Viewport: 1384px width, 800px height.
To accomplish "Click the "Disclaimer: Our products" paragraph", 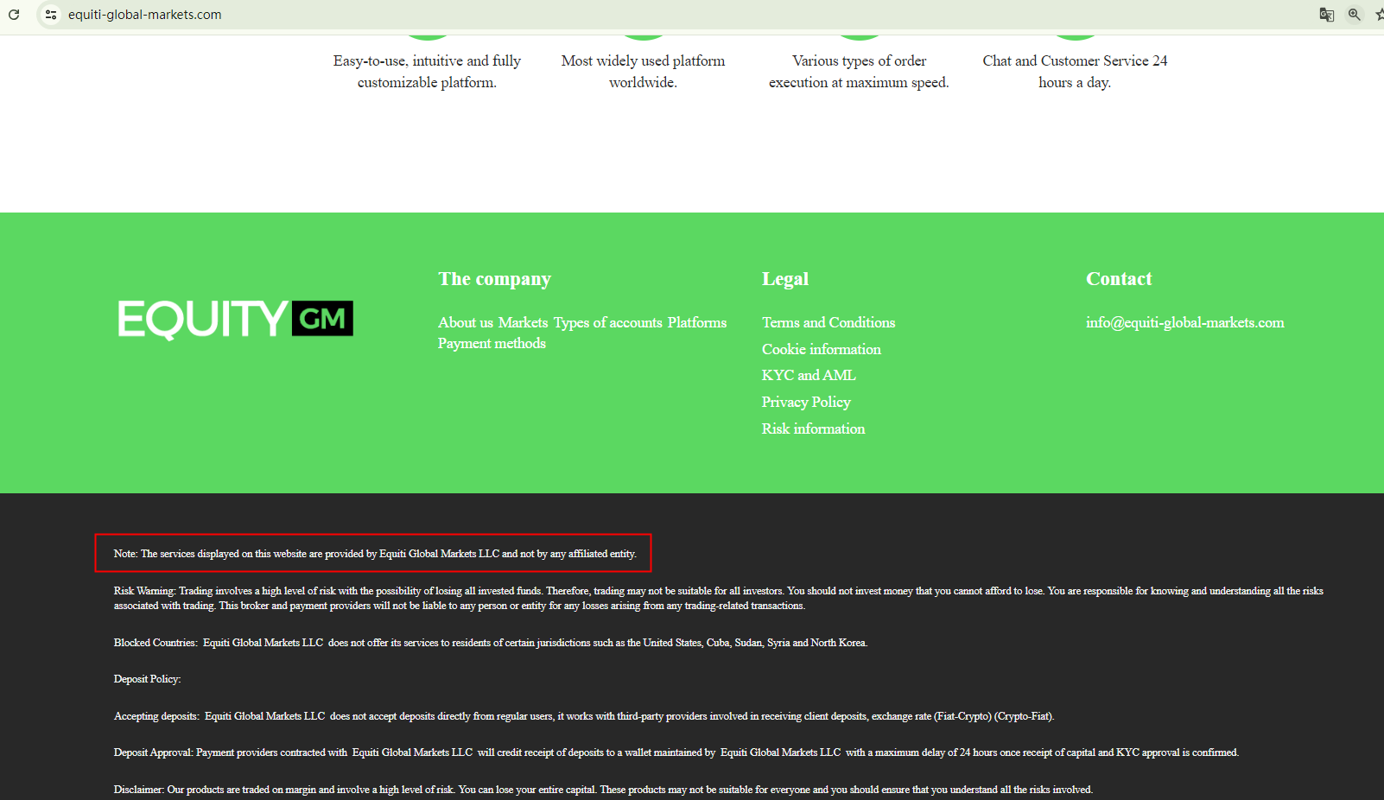I will pyautogui.click(x=603, y=790).
